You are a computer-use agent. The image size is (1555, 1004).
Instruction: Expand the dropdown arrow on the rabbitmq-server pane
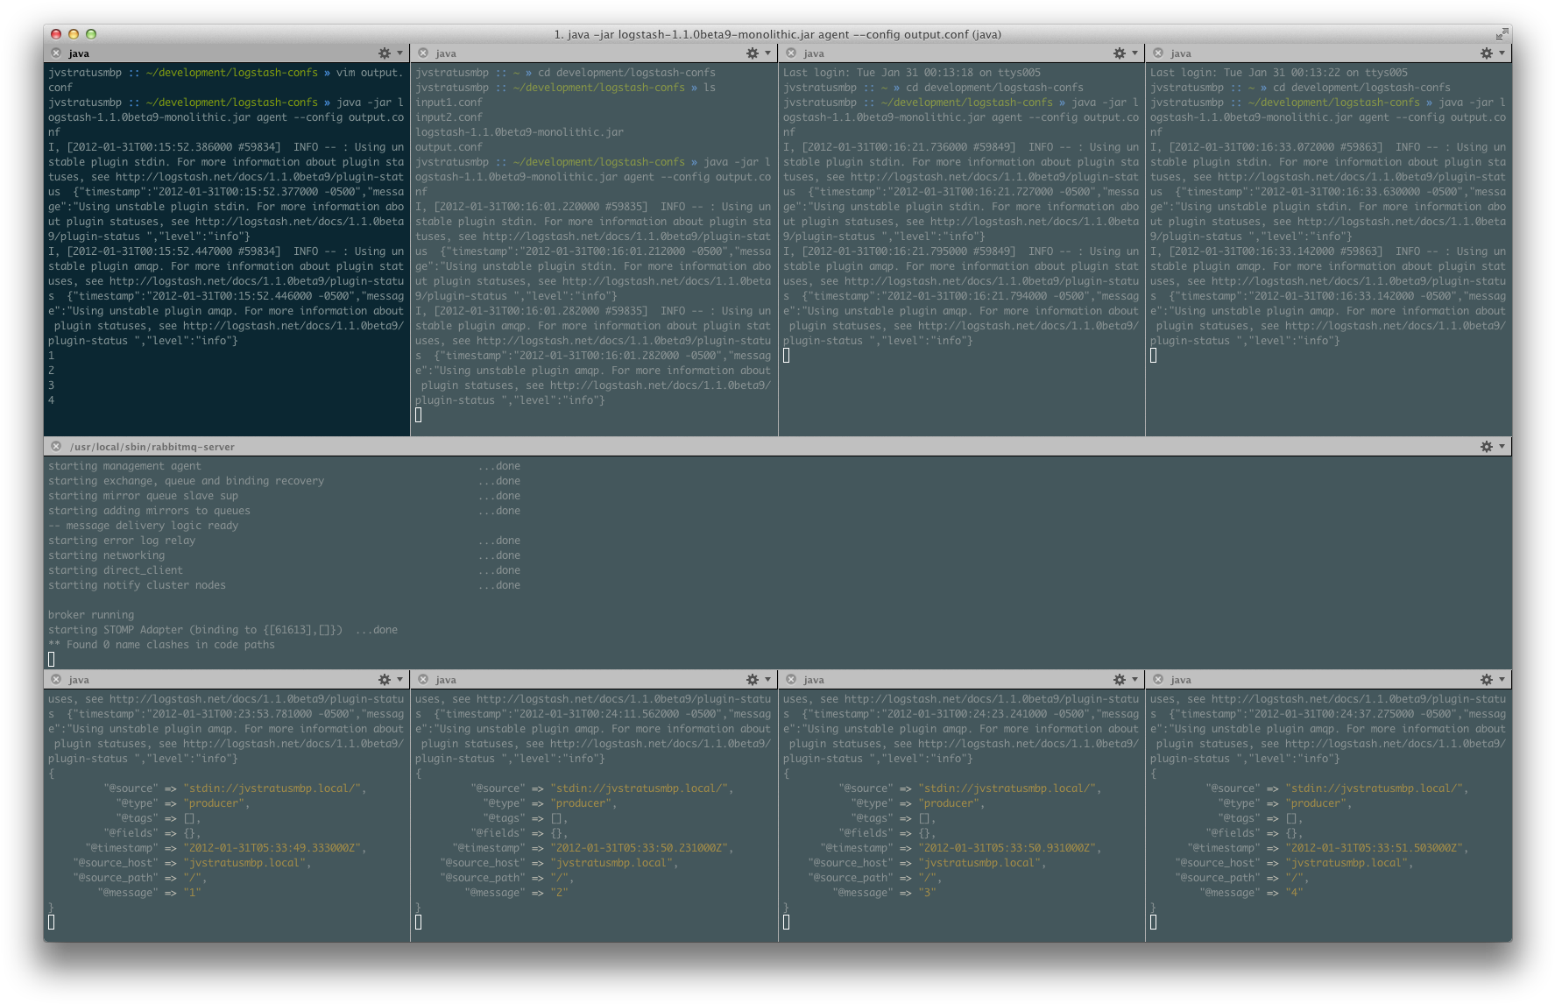pyautogui.click(x=1500, y=447)
